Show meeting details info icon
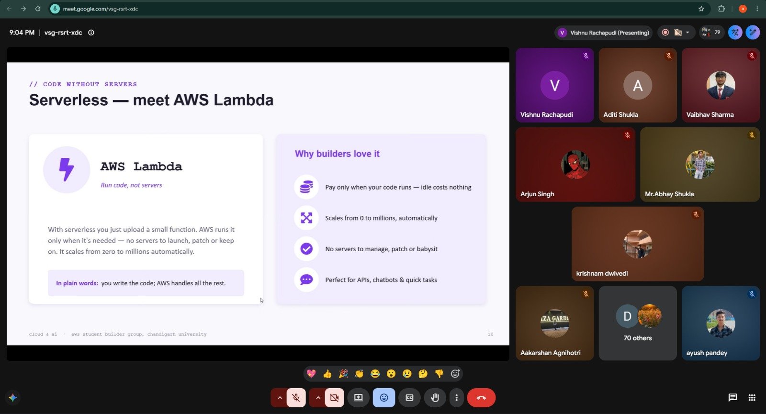Screen dimensions: 766x414 91,33
